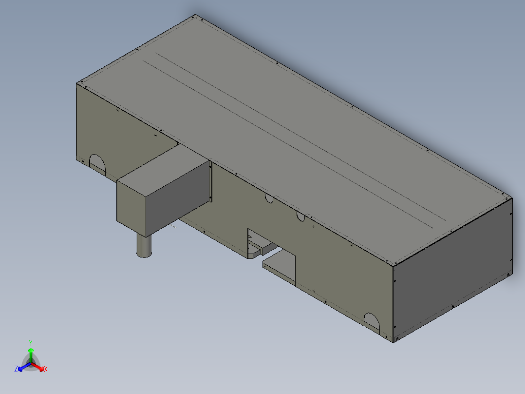The width and height of the screenshot is (525, 394).
Task: Click the blue Z axis arrow
Action: [20, 369]
